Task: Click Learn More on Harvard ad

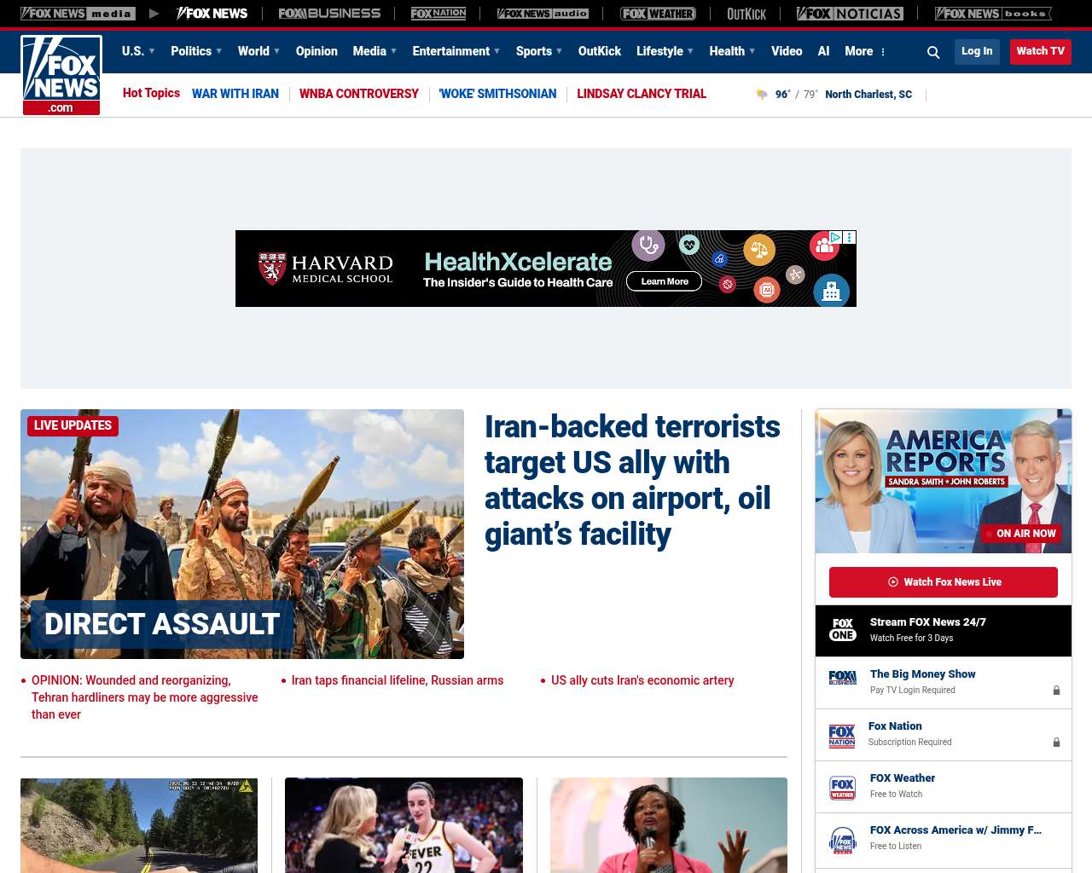Action: tap(665, 281)
